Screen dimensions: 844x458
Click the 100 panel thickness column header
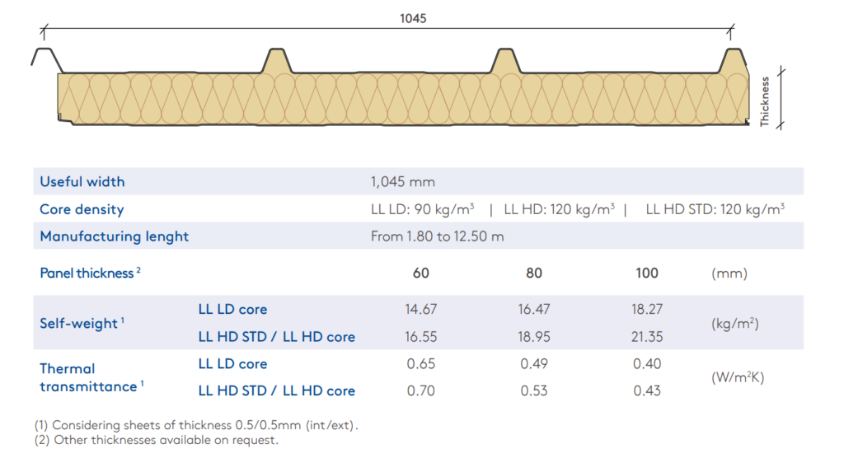click(x=647, y=273)
